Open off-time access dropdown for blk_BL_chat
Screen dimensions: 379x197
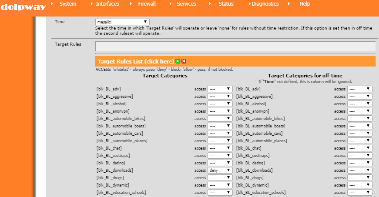(x=359, y=148)
